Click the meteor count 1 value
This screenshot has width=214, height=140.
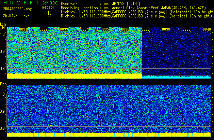(x=48, y=12)
